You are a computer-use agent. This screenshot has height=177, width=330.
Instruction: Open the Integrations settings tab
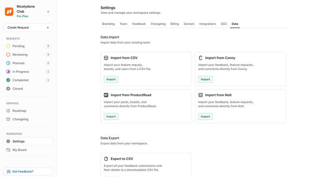coord(208,24)
